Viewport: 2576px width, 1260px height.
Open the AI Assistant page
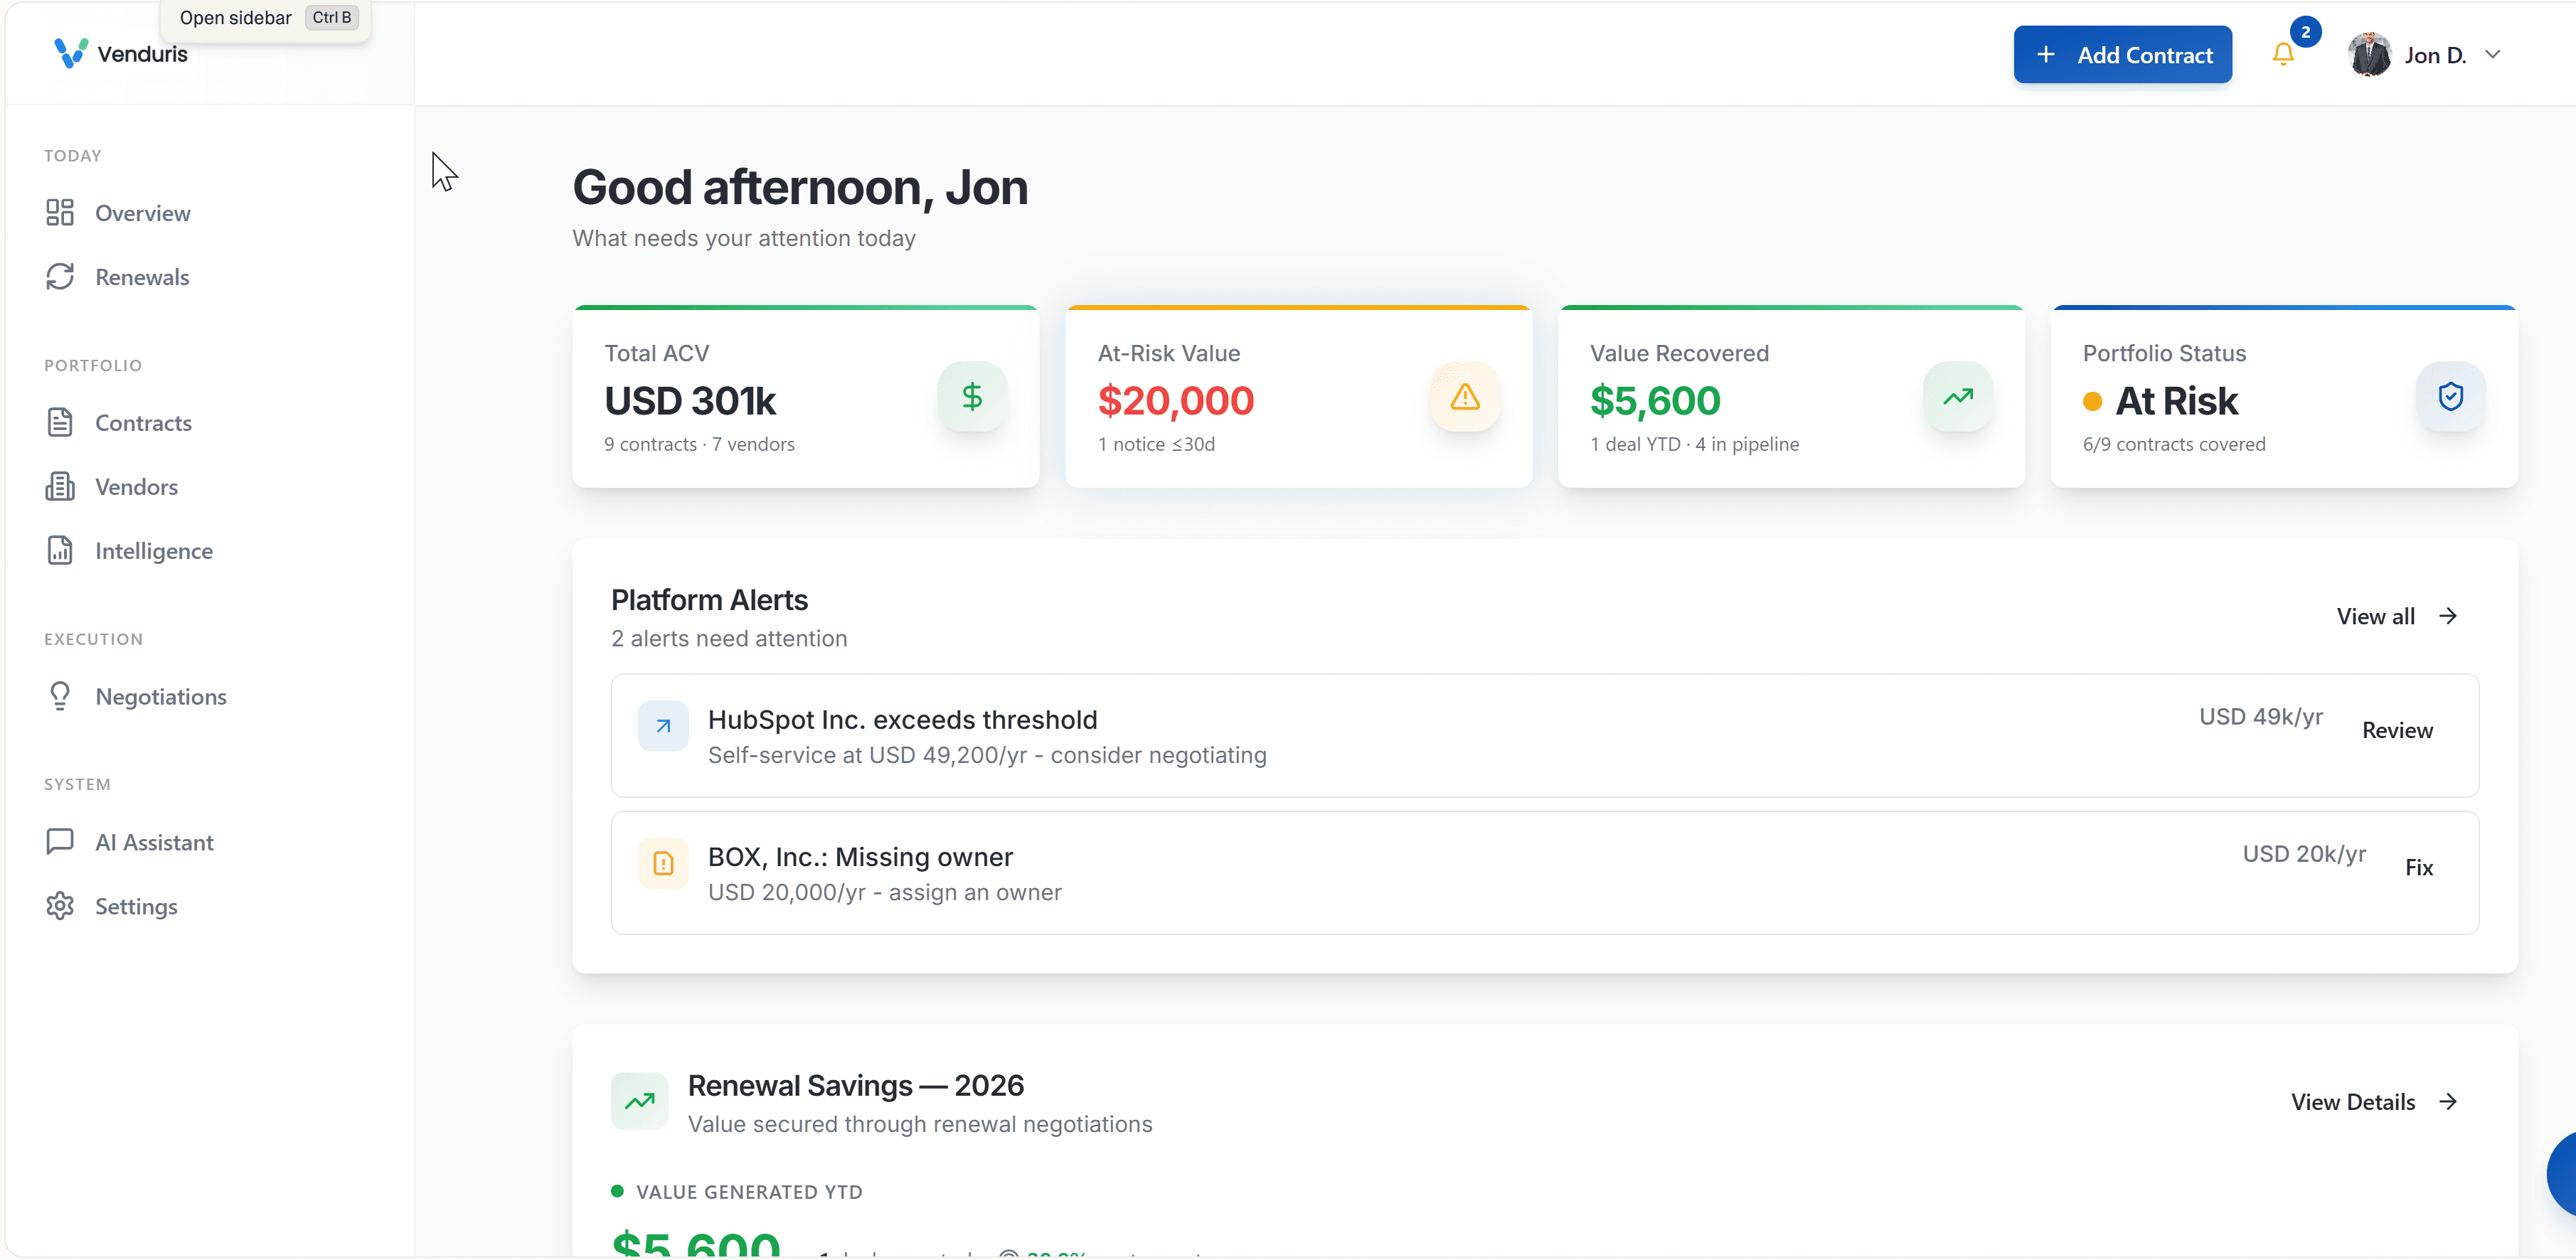(x=154, y=842)
